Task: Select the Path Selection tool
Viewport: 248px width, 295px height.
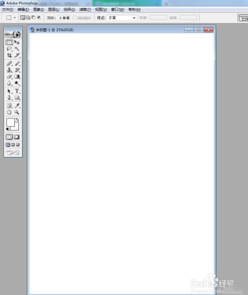Action: (9, 91)
